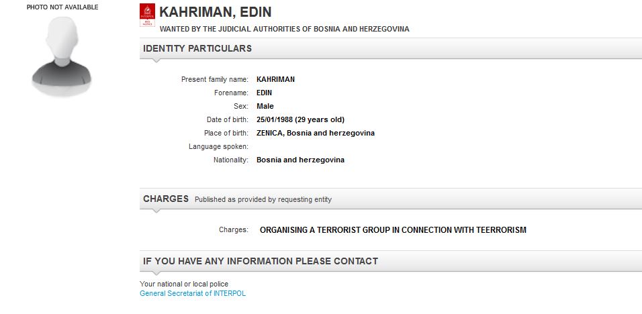Click the 'Language spoken:' label
642x314 pixels.
(218, 146)
